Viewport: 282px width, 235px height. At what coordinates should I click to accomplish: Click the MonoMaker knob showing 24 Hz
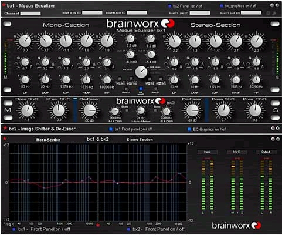pyautogui.click(x=141, y=110)
